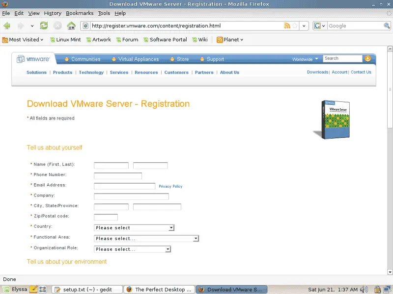Click the VMware logo

pyautogui.click(x=33, y=59)
